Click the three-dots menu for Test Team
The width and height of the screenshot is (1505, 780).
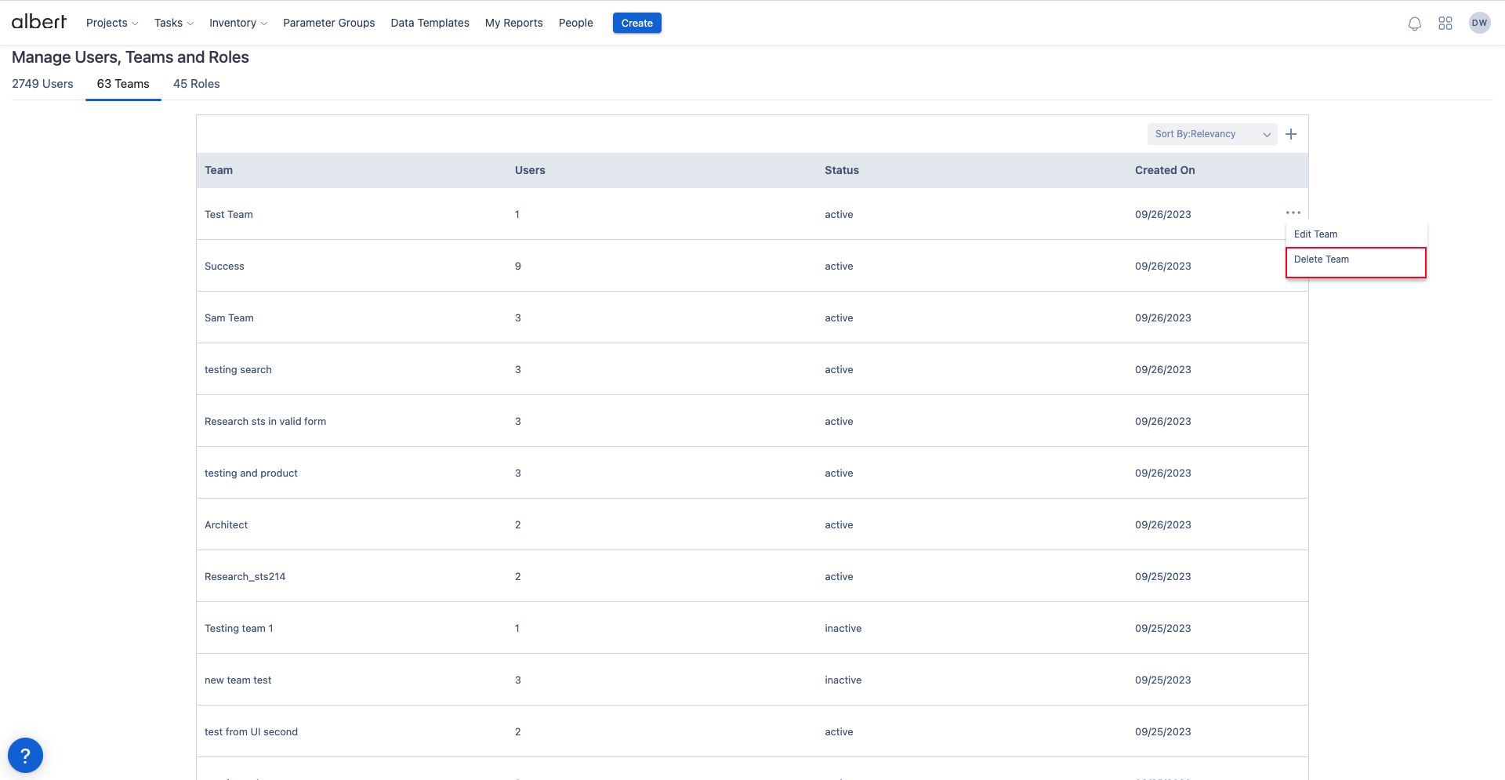pos(1293,212)
